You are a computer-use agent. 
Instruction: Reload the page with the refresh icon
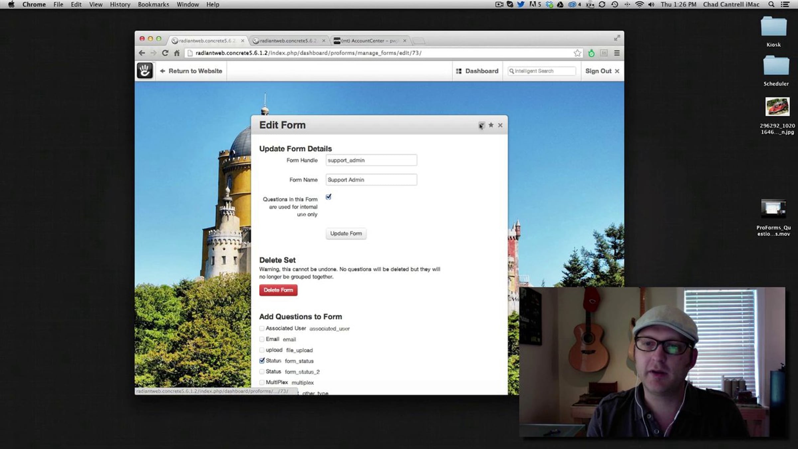click(x=165, y=53)
